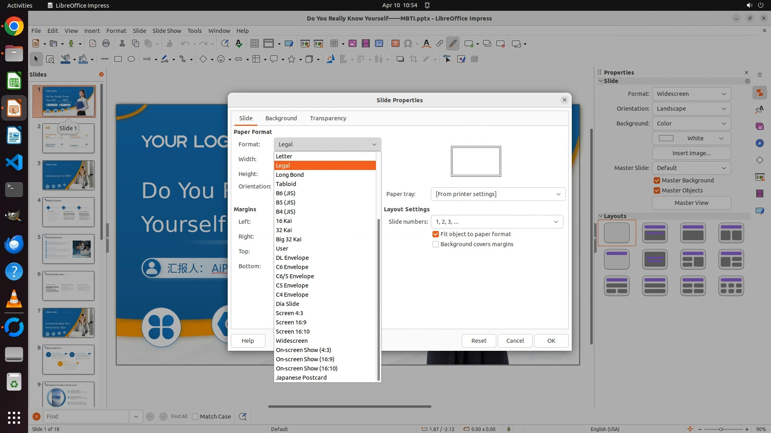This screenshot has height=433, width=771.
Task: Enable Background covers margins checkbox
Action: [436, 244]
